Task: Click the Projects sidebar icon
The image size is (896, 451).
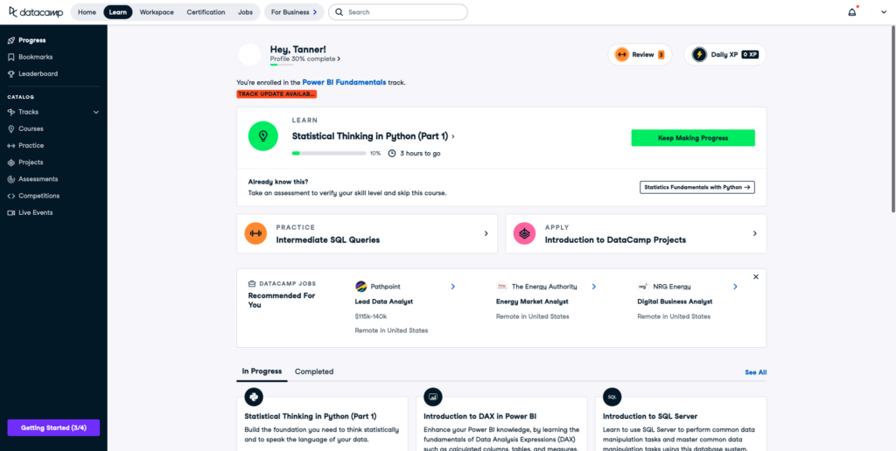Action: (x=11, y=162)
